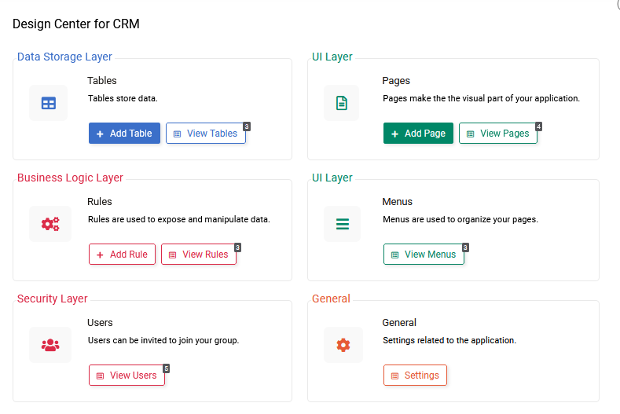Click the Pages document icon

[342, 103]
